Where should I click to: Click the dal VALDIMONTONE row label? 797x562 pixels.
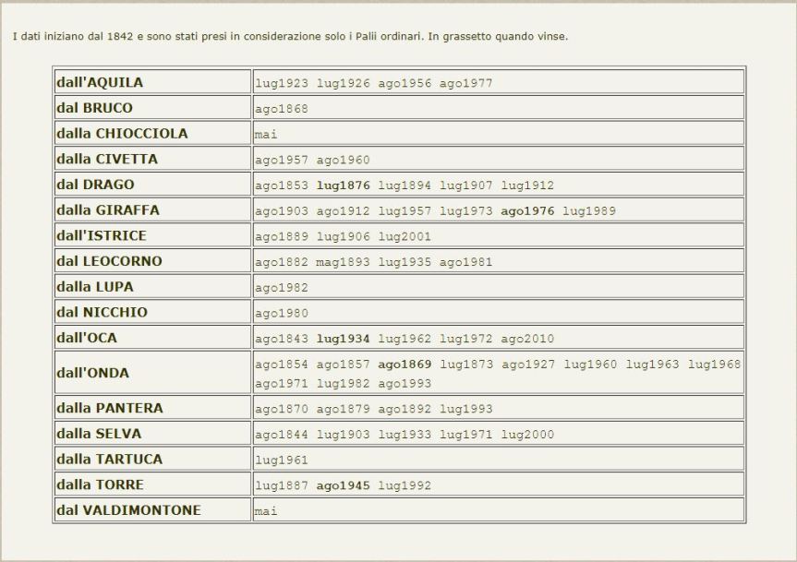click(x=128, y=510)
